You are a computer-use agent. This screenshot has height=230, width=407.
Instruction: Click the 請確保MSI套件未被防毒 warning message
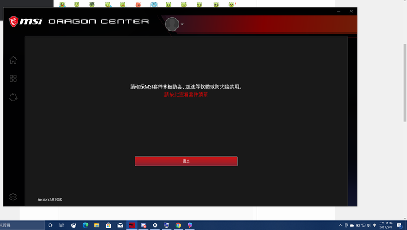point(186,86)
